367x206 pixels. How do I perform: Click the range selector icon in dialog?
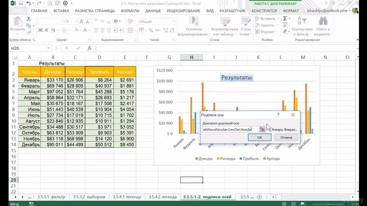pos(262,129)
